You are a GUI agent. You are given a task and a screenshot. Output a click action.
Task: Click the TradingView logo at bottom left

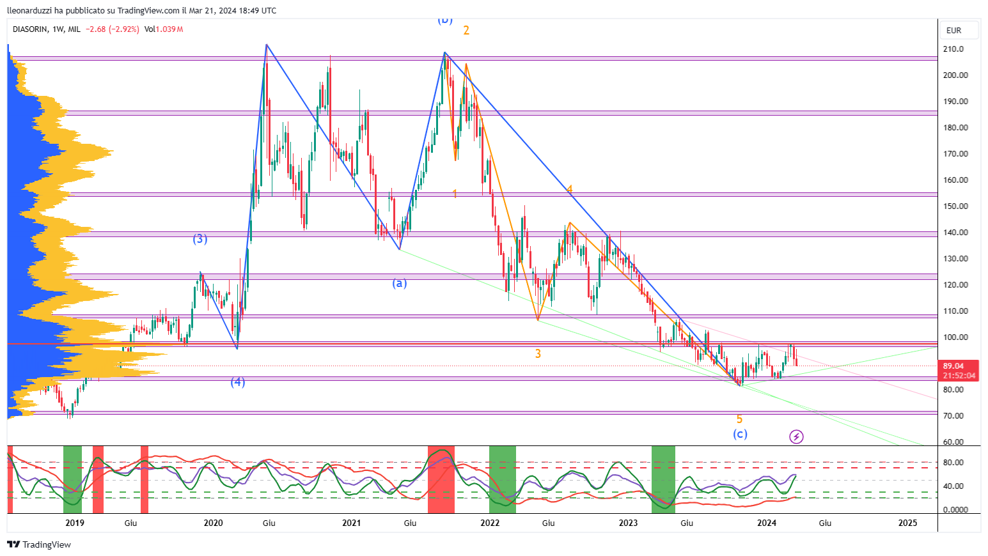coord(39,544)
